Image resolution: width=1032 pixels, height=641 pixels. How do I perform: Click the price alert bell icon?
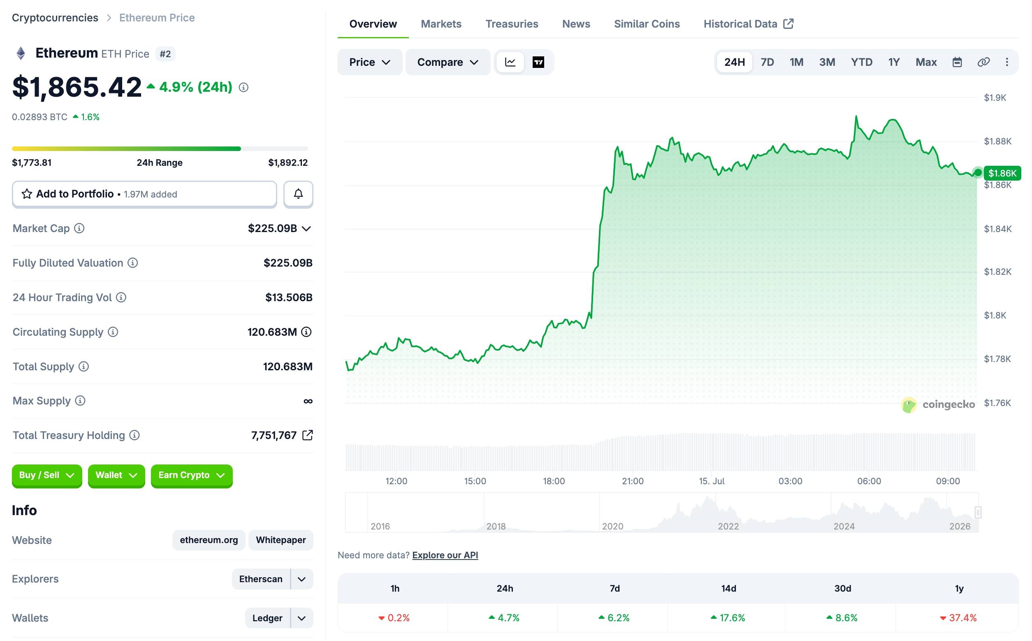(298, 194)
